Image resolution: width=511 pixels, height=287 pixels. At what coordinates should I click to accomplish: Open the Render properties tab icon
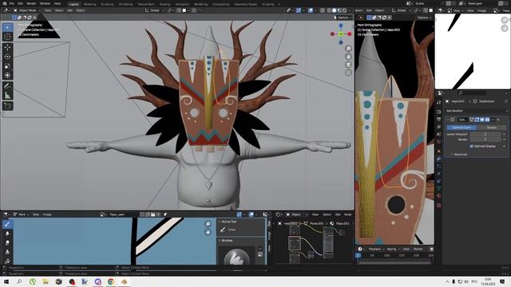439,112
